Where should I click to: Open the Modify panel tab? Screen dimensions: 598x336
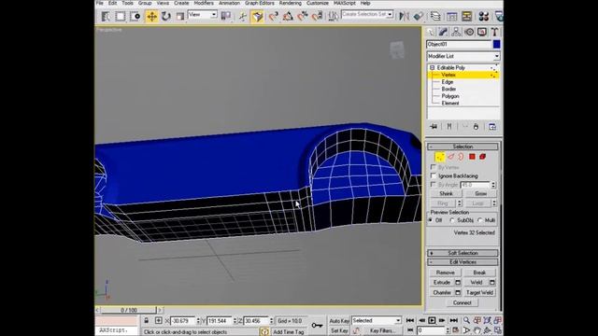(x=443, y=32)
